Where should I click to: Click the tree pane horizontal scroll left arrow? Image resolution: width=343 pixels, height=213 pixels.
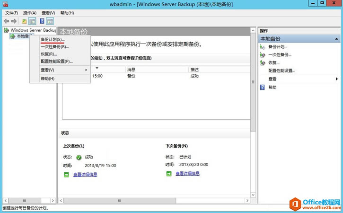[x=6, y=201]
